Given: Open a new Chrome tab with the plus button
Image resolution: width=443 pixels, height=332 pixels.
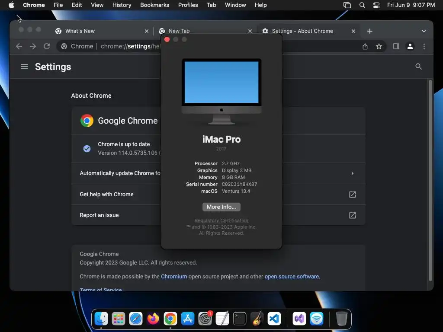Looking at the screenshot, I should click(x=369, y=31).
